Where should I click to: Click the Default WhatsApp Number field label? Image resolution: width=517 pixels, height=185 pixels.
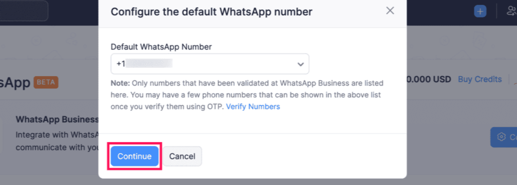[161, 46]
